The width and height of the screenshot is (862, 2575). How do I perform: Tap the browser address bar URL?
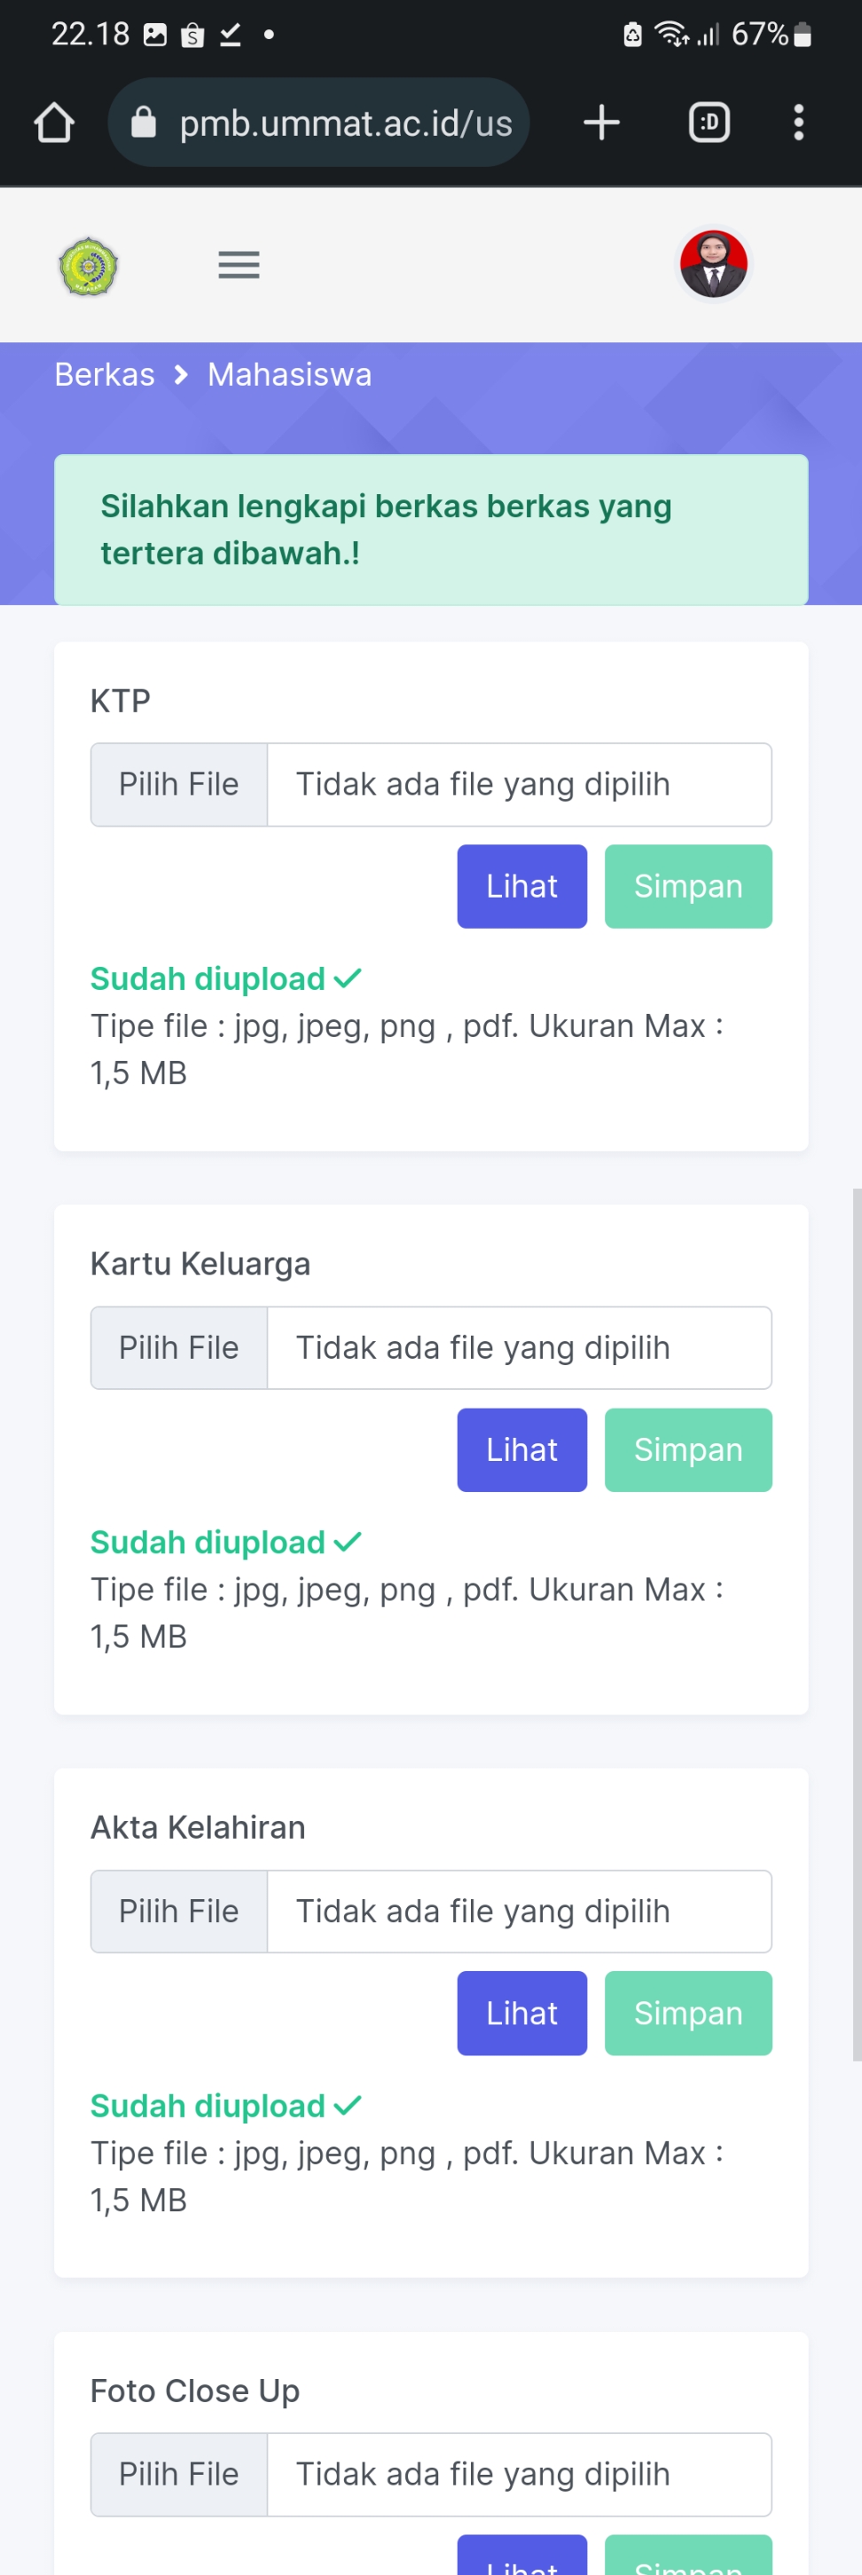click(345, 123)
